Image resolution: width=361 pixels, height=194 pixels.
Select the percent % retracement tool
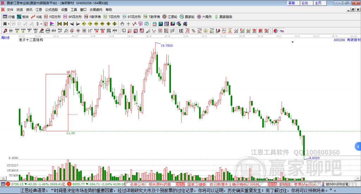point(194,31)
